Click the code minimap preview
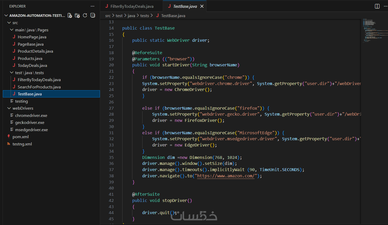Viewport: 388px width, 225px height. click(374, 30)
